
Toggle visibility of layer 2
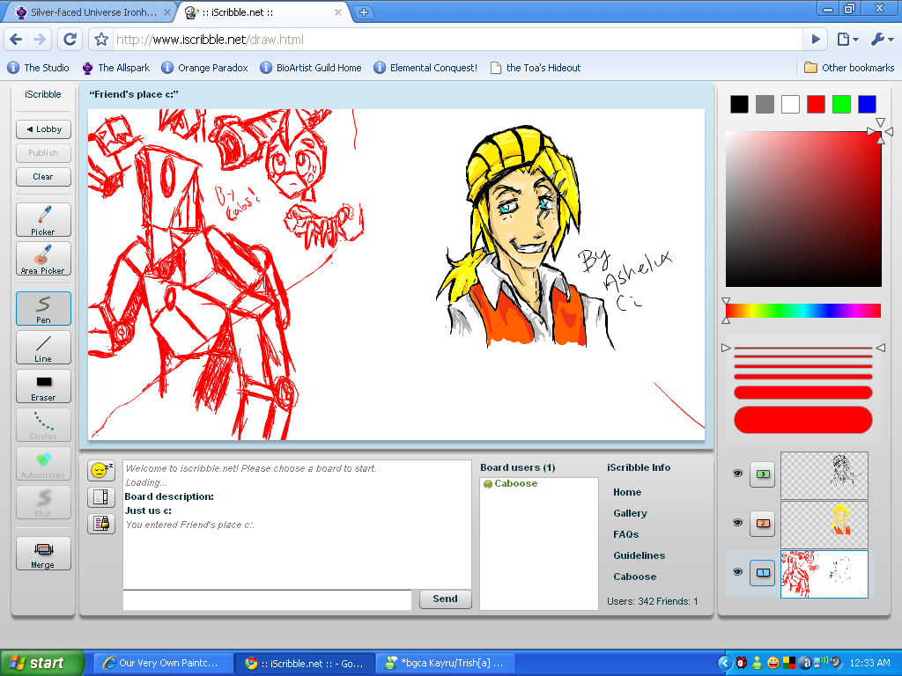737,523
